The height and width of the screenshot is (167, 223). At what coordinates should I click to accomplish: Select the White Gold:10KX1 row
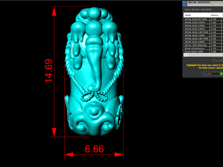coord(203,22)
